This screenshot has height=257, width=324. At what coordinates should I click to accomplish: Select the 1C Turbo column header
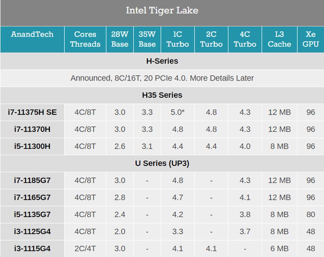pyautogui.click(x=177, y=39)
